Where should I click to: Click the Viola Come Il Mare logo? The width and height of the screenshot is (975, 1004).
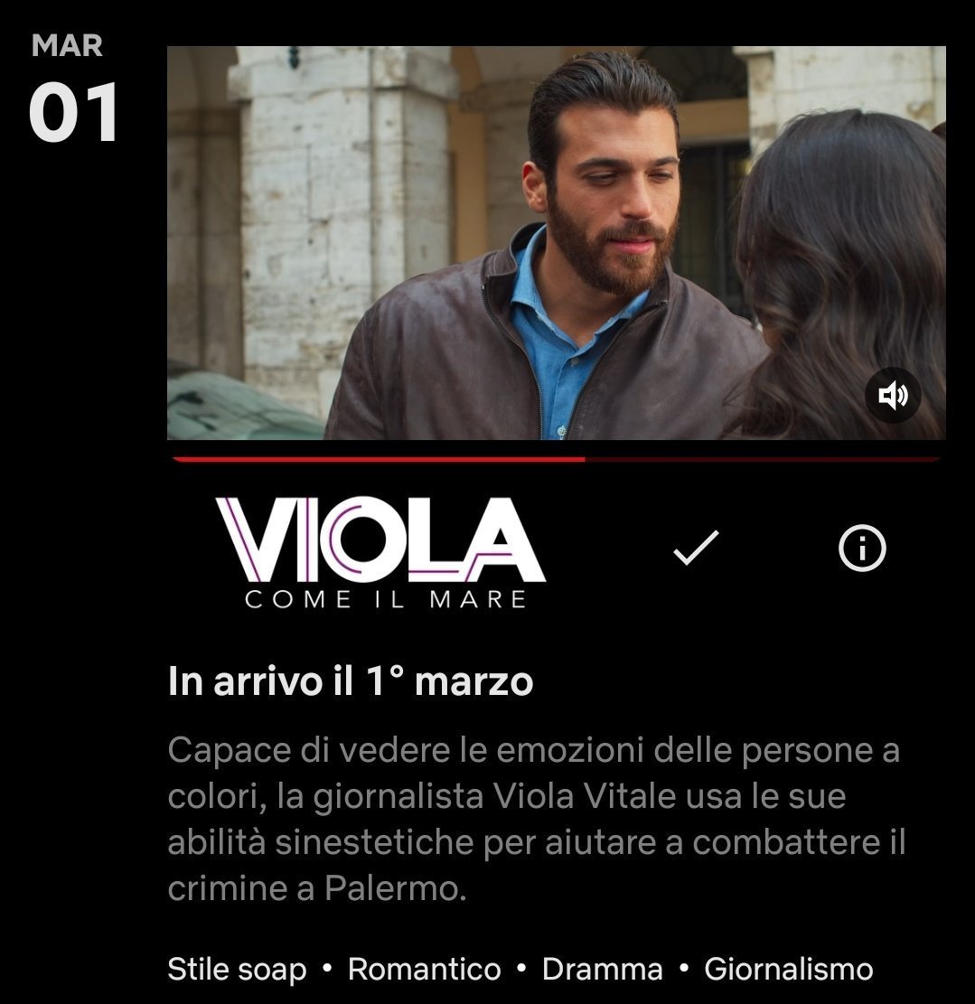[x=380, y=552]
